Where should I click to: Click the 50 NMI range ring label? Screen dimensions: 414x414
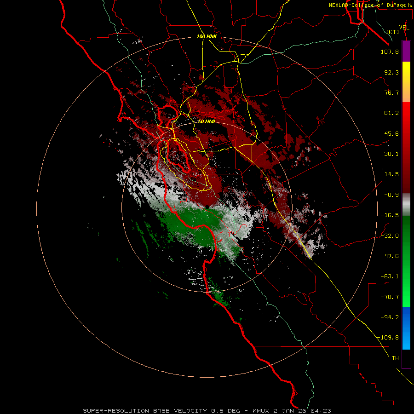pos(207,122)
